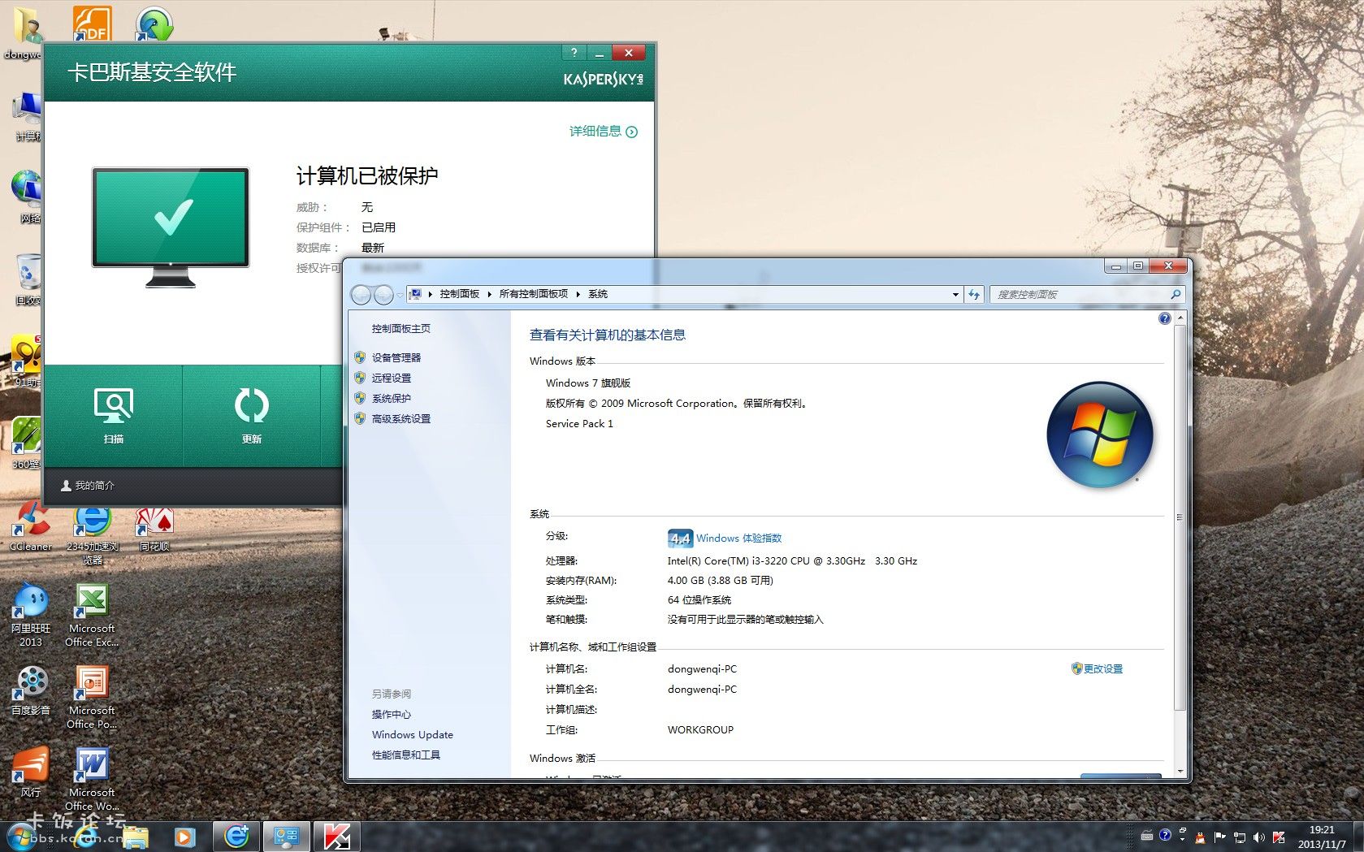Viewport: 1364px width, 852px height.
Task: Open Kaspersky details link 详细信息
Action: point(603,131)
